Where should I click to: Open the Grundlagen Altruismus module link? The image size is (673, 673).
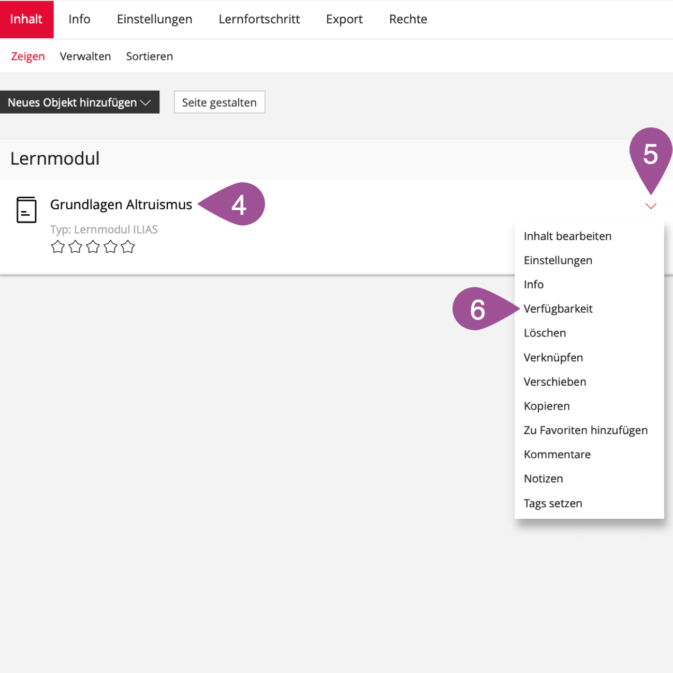(x=121, y=204)
